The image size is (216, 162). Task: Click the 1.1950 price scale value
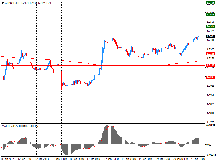pyautogui.click(x=211, y=95)
